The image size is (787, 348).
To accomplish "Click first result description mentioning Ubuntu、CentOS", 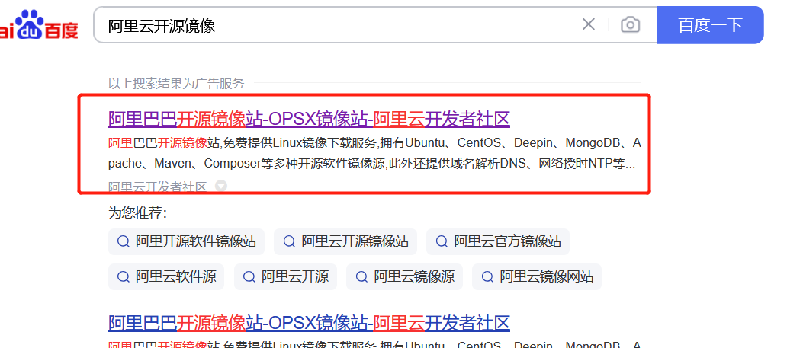I will pos(374,154).
